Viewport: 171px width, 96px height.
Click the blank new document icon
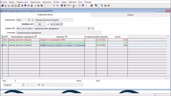click(x=79, y=5)
